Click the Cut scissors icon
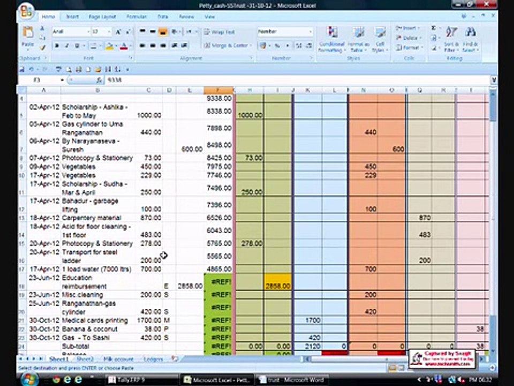This screenshot has height=386, width=514. (x=42, y=28)
